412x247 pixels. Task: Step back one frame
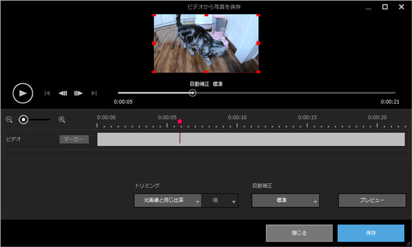(63, 93)
